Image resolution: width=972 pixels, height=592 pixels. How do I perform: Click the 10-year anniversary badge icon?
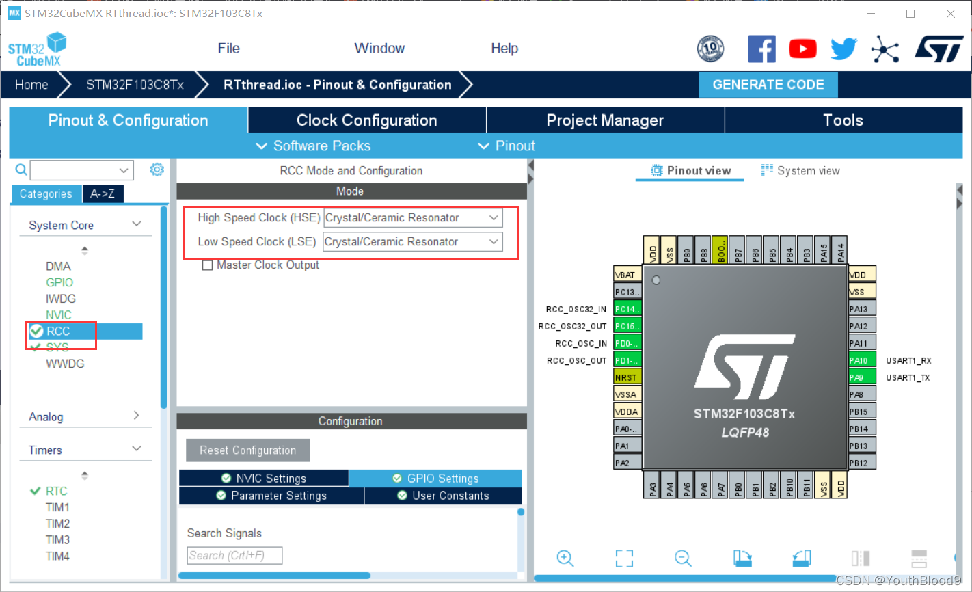point(710,49)
